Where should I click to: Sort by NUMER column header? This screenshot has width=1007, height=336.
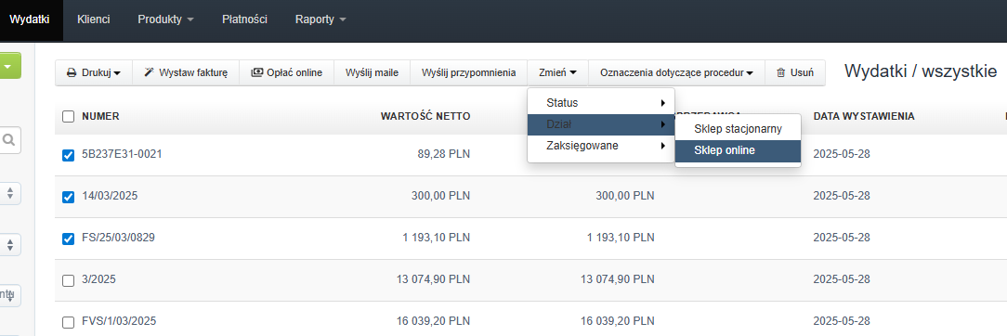pos(101,116)
